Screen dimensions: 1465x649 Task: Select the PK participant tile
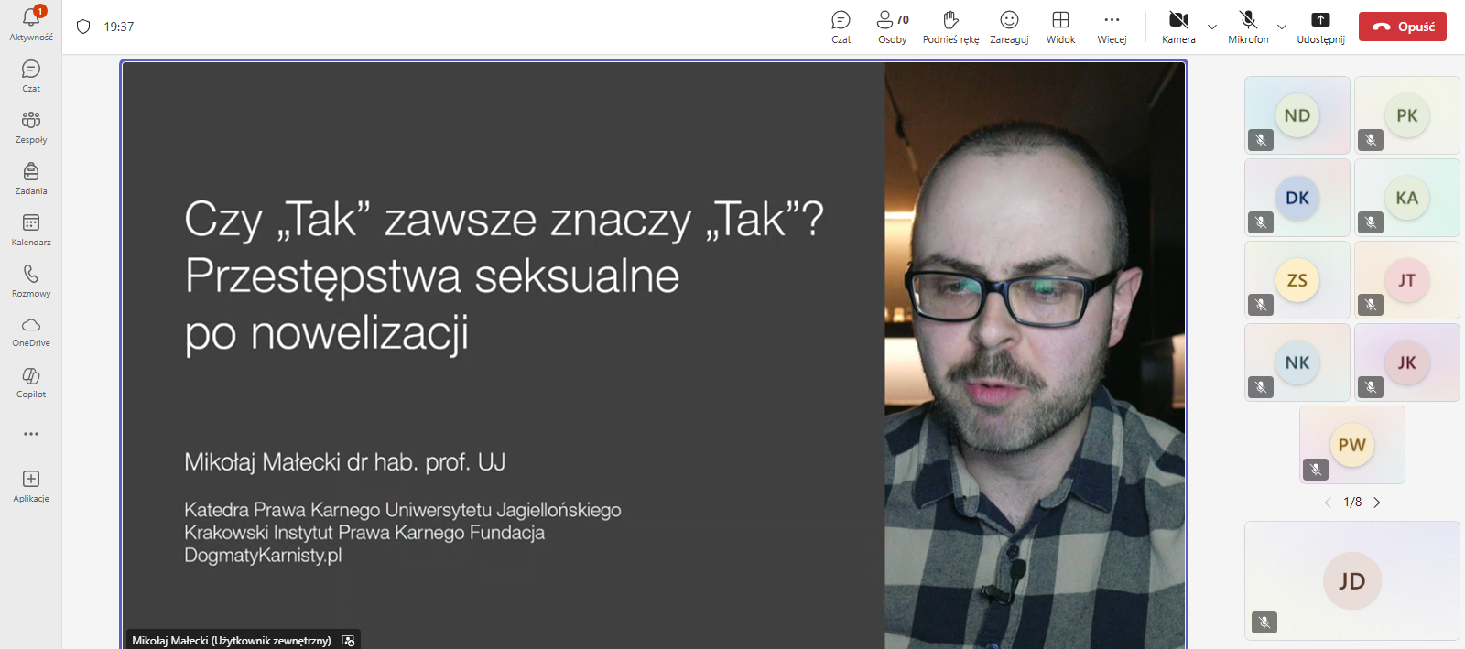point(1406,115)
